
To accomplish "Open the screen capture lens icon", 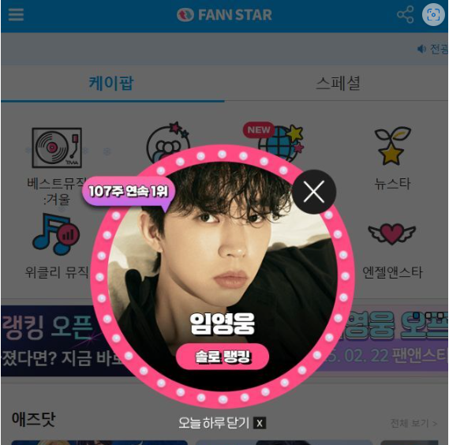I will tap(433, 15).
